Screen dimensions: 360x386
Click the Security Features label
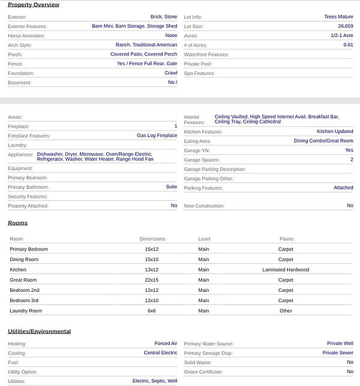28,197
